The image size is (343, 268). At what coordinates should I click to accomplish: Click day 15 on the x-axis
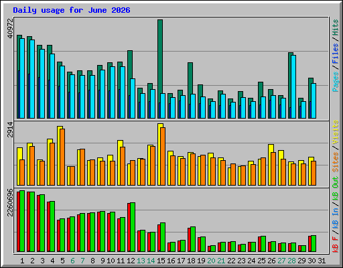click(161, 261)
